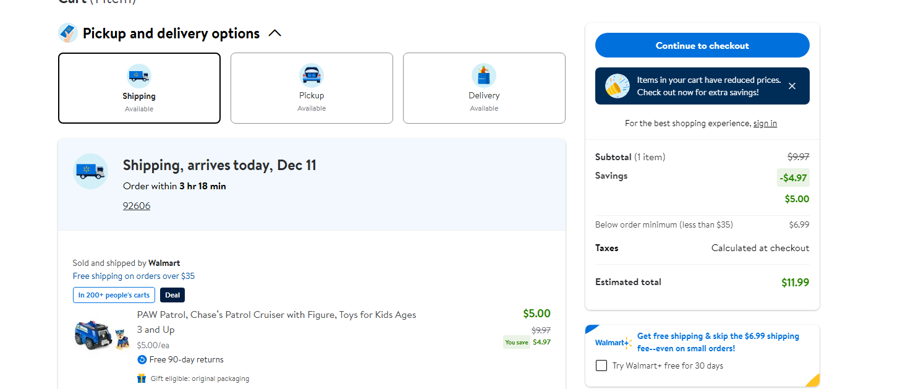The image size is (908, 389).
Task: Click the Deal badge
Action: [172, 295]
